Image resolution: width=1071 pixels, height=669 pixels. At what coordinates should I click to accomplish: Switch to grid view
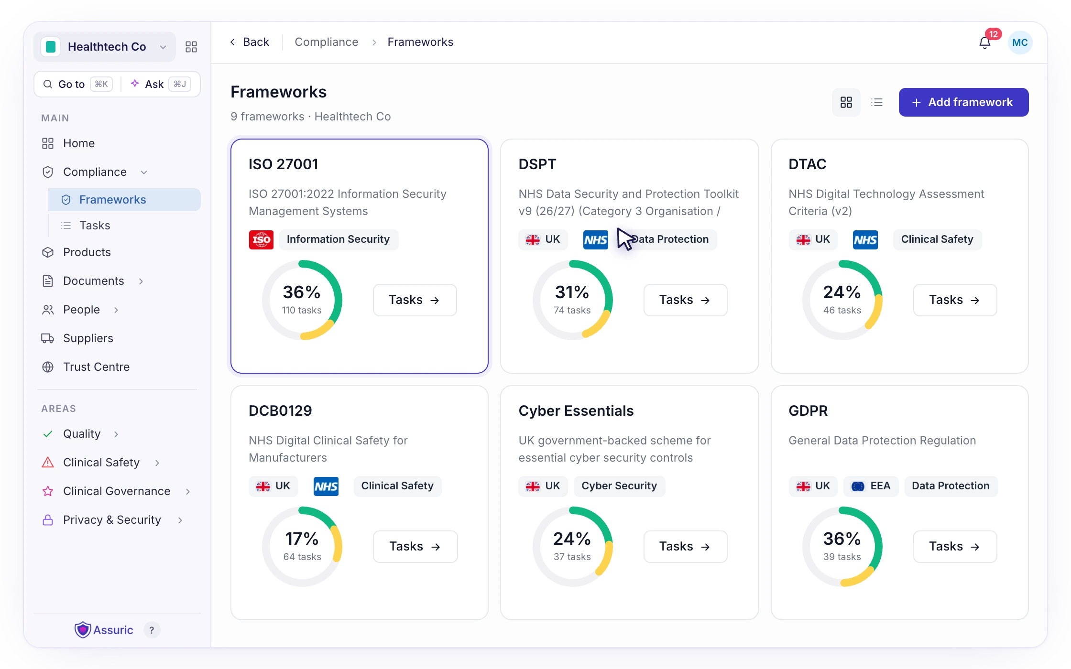(x=846, y=102)
